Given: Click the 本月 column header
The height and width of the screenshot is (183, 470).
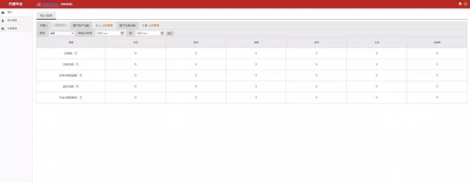Looking at the screenshot, I should coord(316,43).
